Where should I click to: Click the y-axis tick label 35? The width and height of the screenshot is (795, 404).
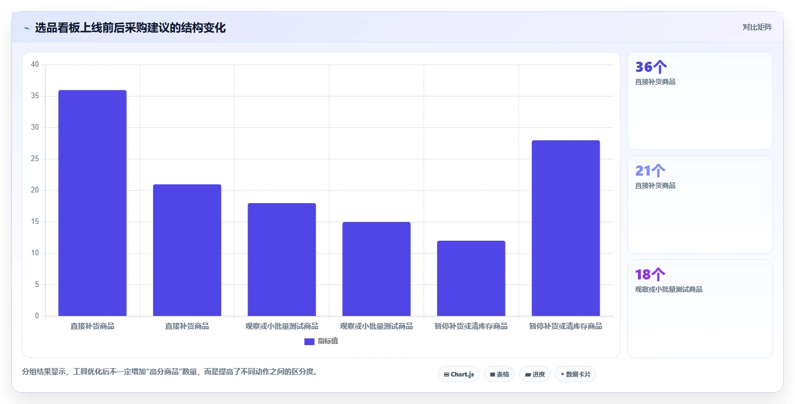[x=35, y=96]
